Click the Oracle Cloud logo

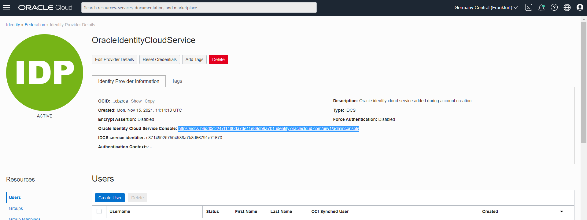(x=45, y=8)
